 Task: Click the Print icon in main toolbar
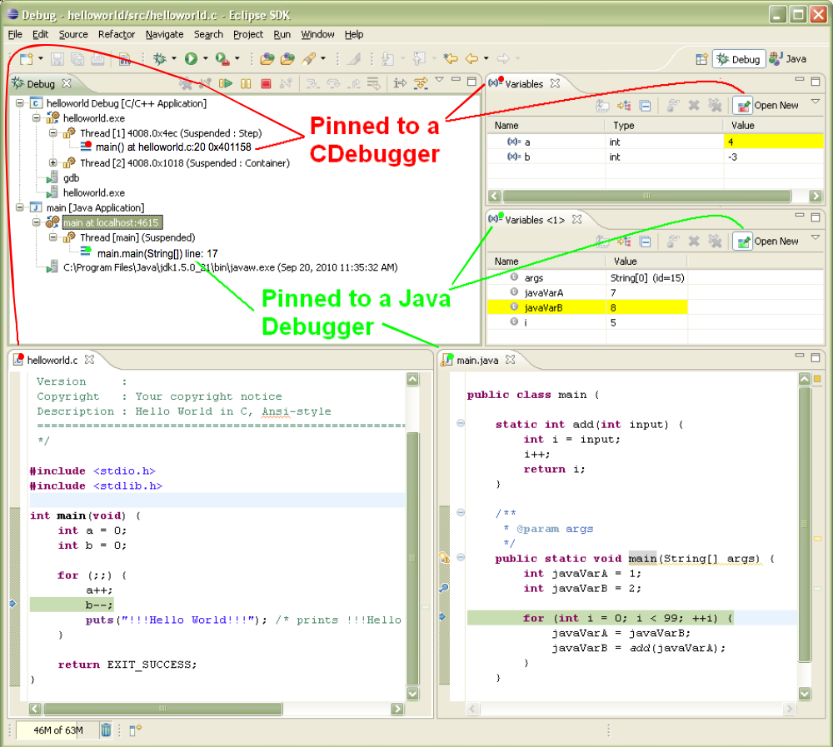97,58
